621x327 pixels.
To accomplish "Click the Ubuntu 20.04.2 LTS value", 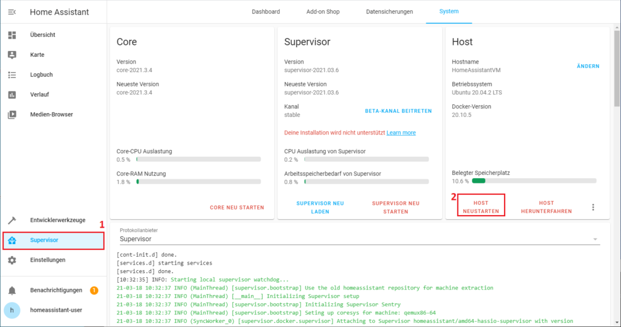I will [477, 93].
